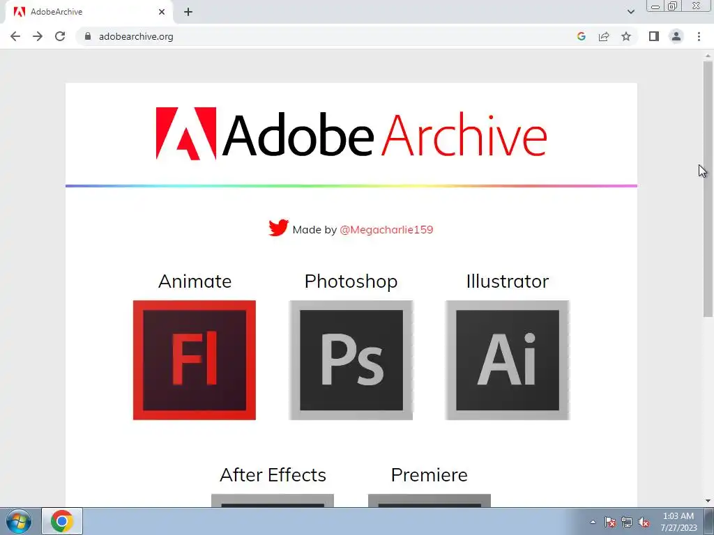Share this page icon
Image resolution: width=714 pixels, height=535 pixels.
(x=604, y=36)
